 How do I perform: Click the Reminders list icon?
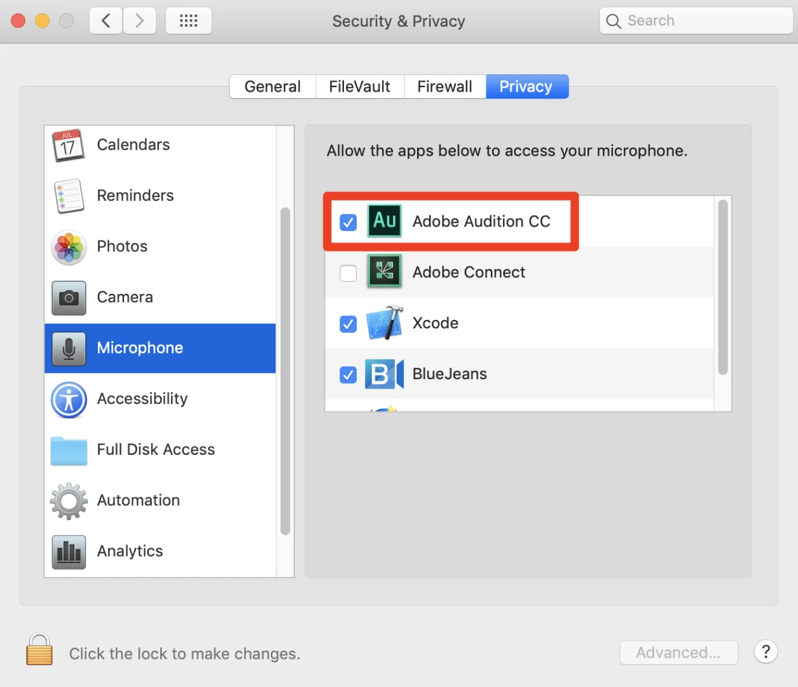69,196
